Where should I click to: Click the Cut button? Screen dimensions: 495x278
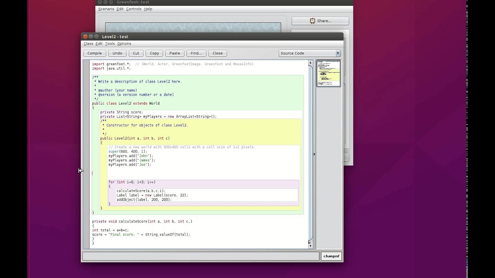pos(136,53)
